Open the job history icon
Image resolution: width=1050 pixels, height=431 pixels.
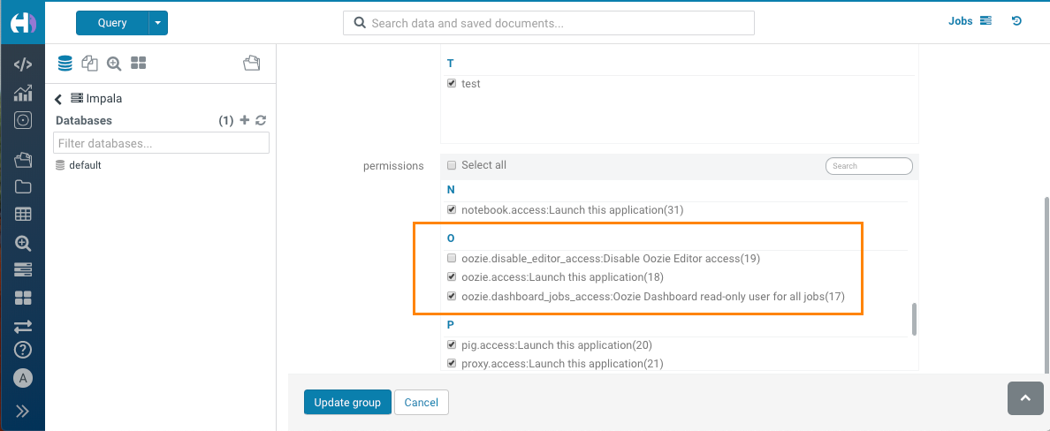point(1016,21)
